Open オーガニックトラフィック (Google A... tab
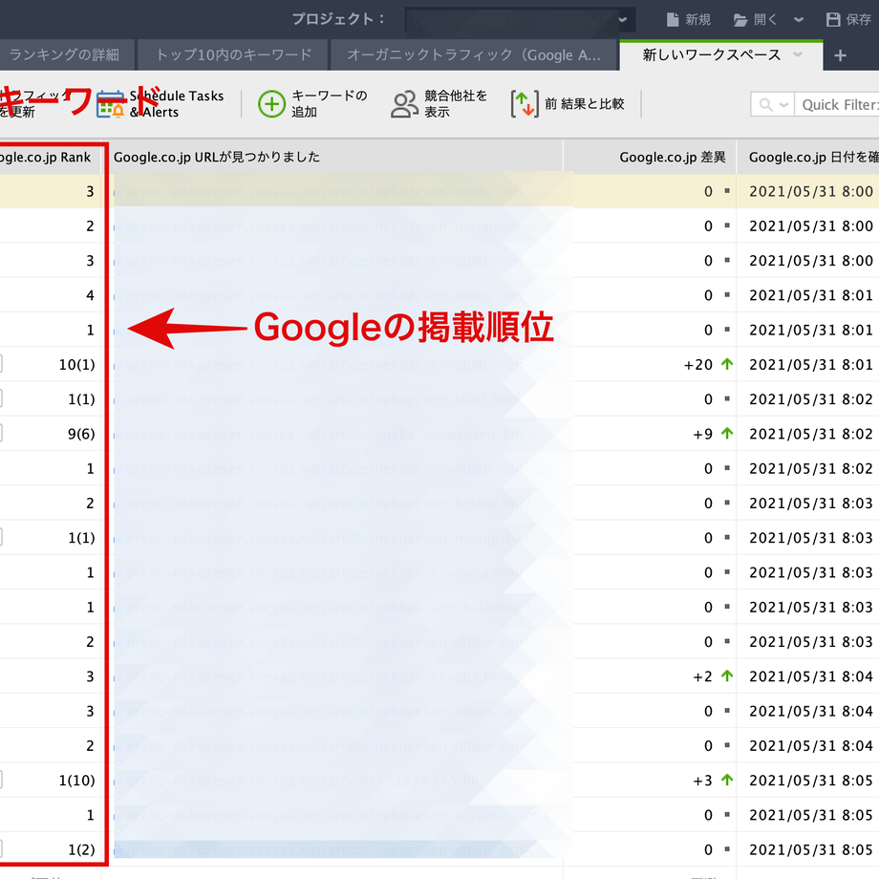The width and height of the screenshot is (879, 879). tap(474, 55)
